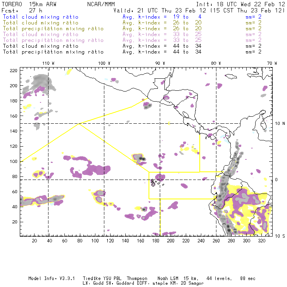The image size is (287, 287).
Task: Click the "10 S" latitude label
Action: (x=280, y=236)
